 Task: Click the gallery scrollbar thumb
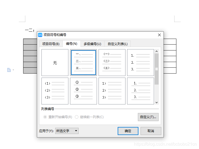(157, 69)
